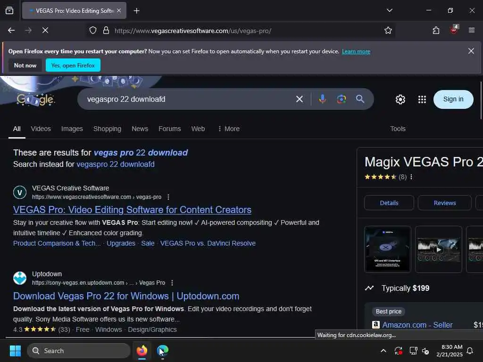The height and width of the screenshot is (362, 483).
Task: Open the Windows Start menu
Action: pyautogui.click(x=15, y=351)
